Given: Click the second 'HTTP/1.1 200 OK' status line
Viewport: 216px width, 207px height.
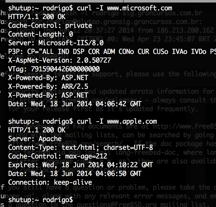Looking at the screenshot, I should (x=37, y=130).
